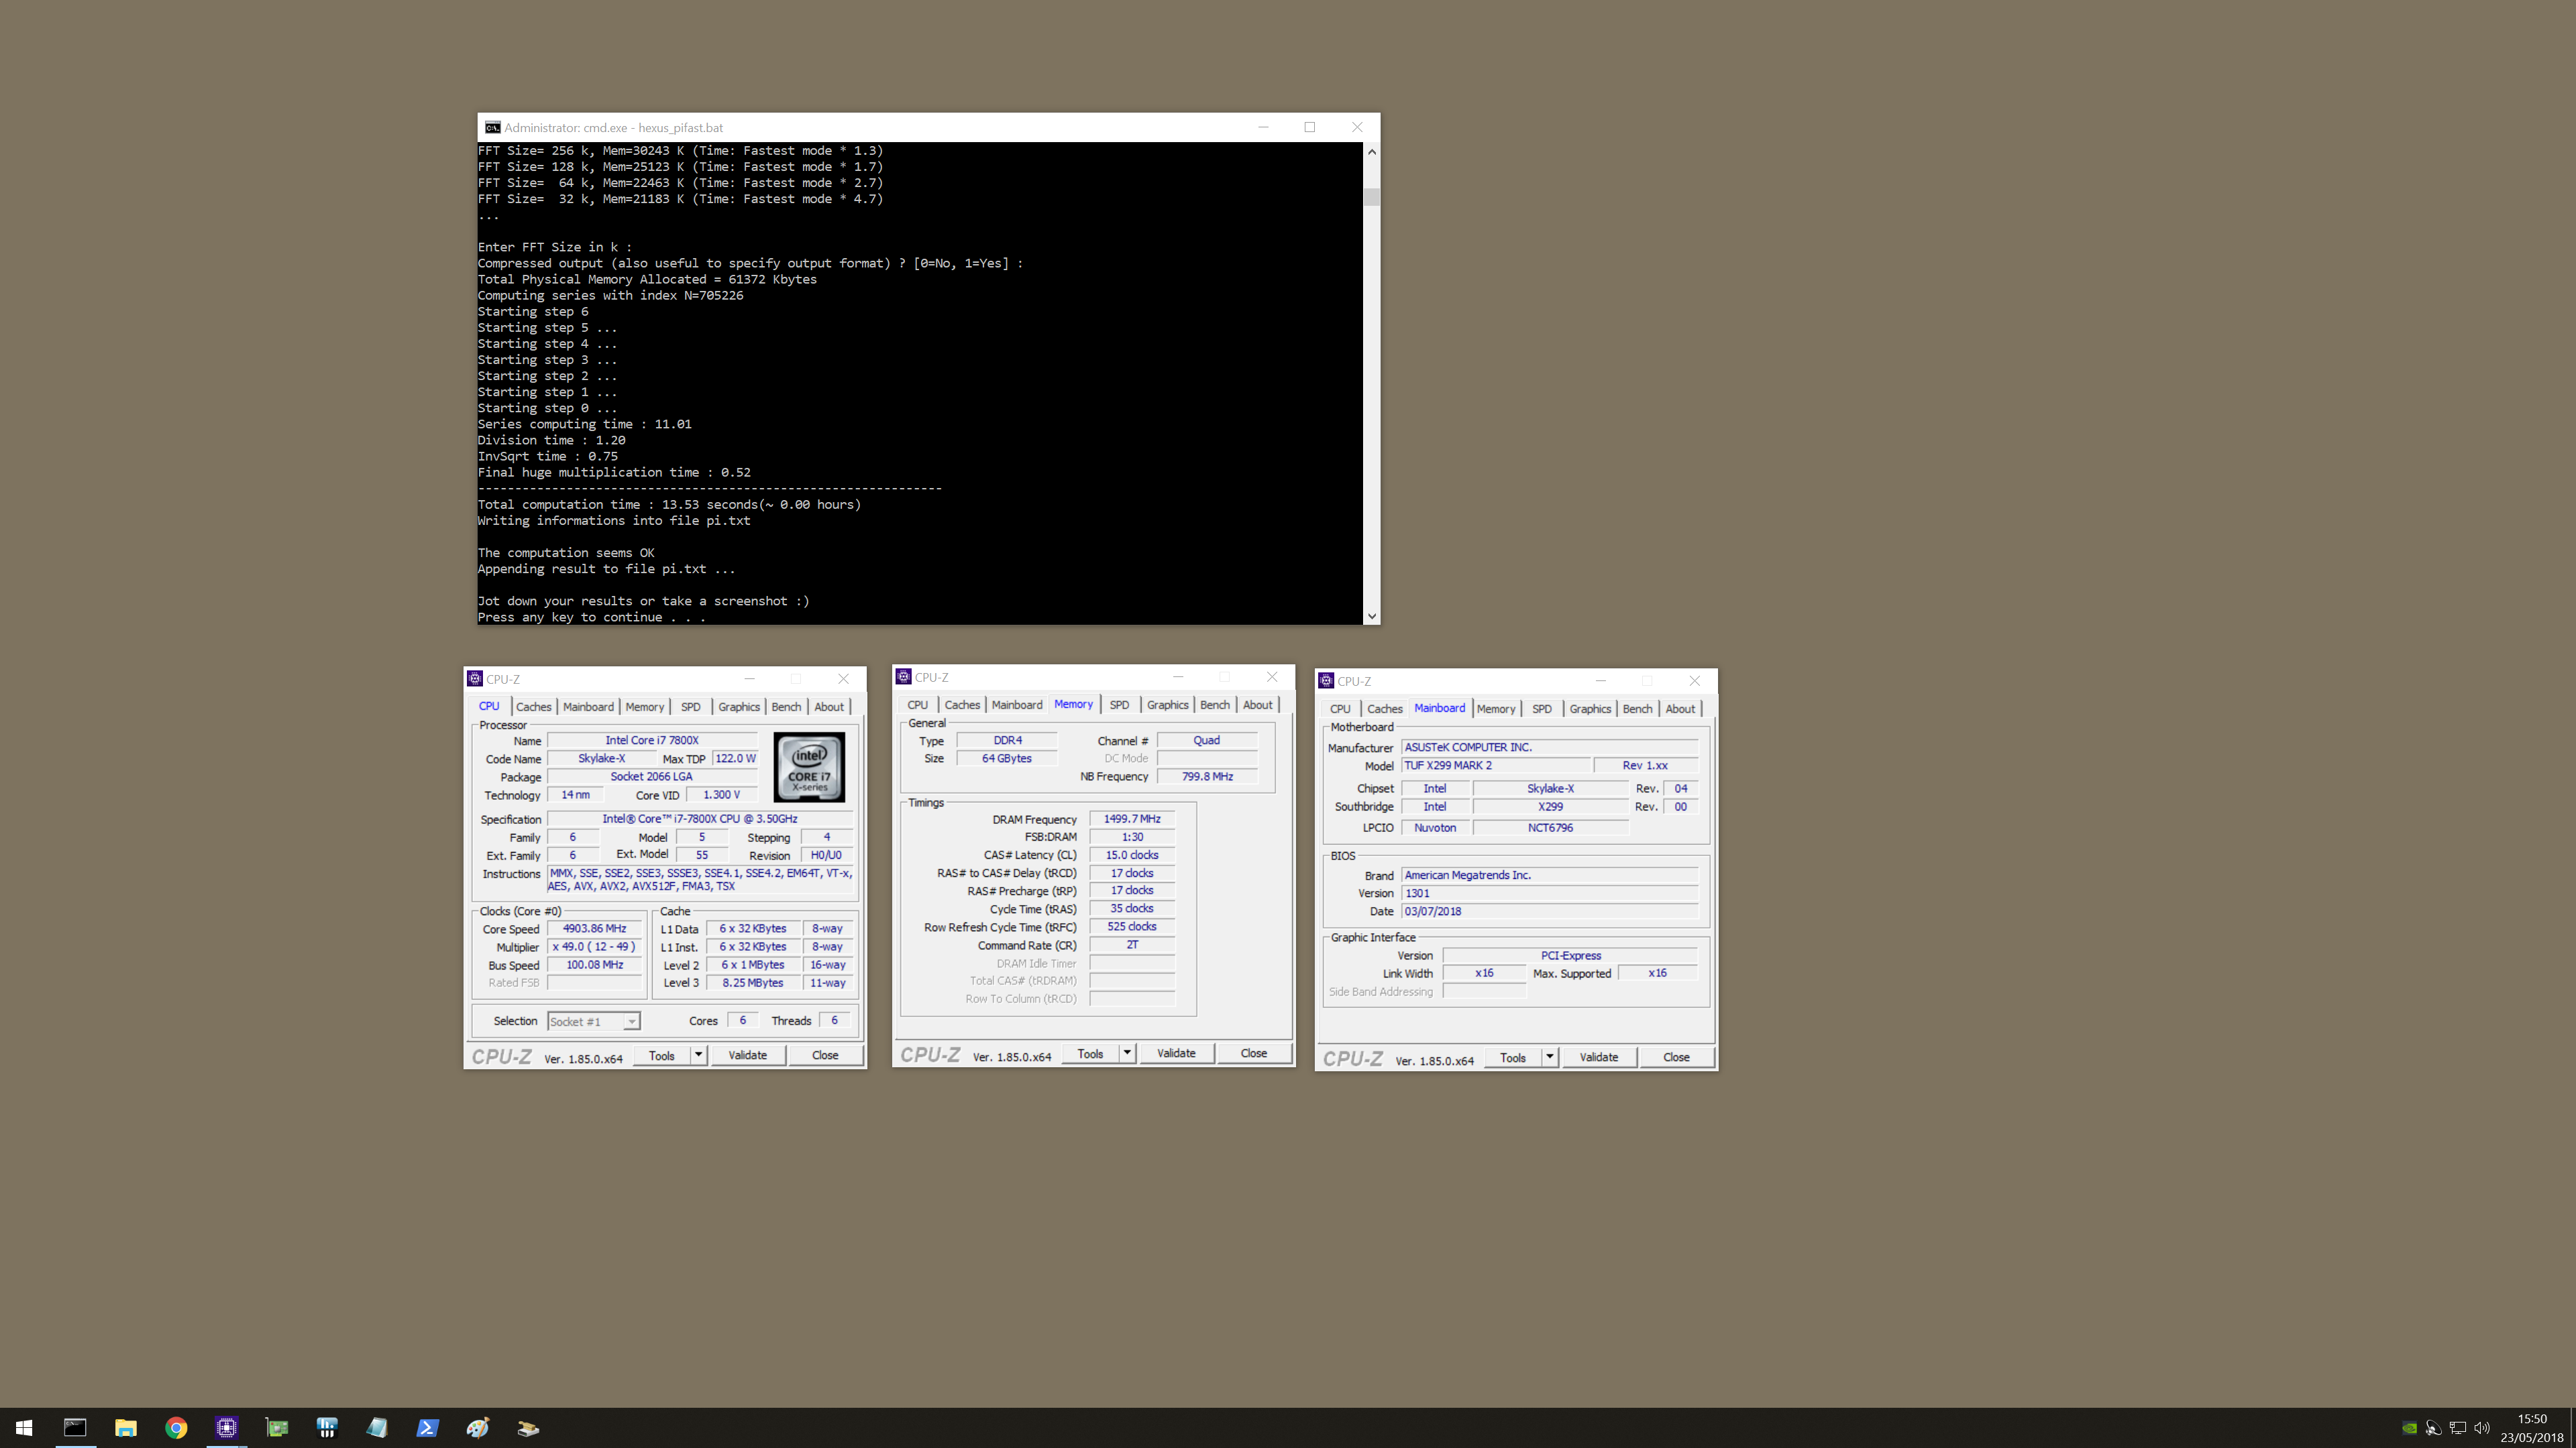Open the Notepad icon in the taskbar
This screenshot has width=2576, height=1448.
(377, 1428)
